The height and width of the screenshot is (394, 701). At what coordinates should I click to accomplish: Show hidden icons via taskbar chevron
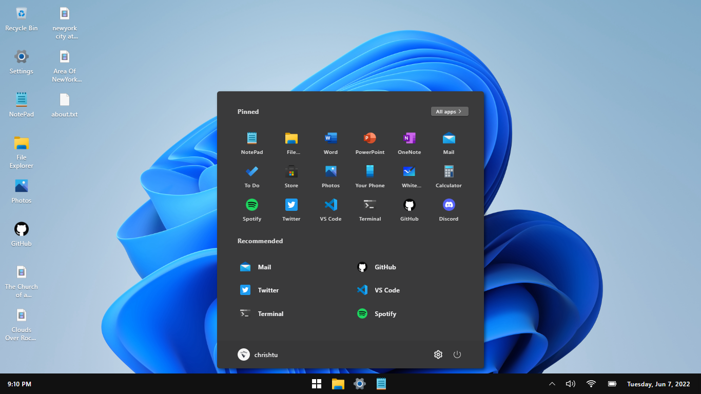tap(552, 384)
